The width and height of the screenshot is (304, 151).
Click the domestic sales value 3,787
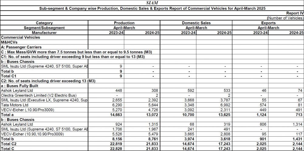[x=225, y=100]
